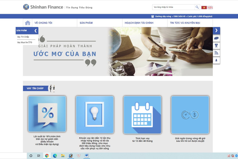
Task: Click the Khoản vay lên đến 12 lần text
Action: tap(95, 143)
